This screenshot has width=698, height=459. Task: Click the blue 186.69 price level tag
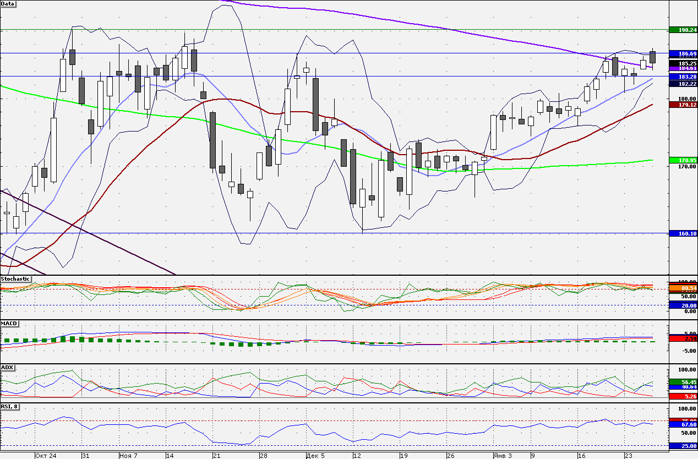tap(683, 54)
